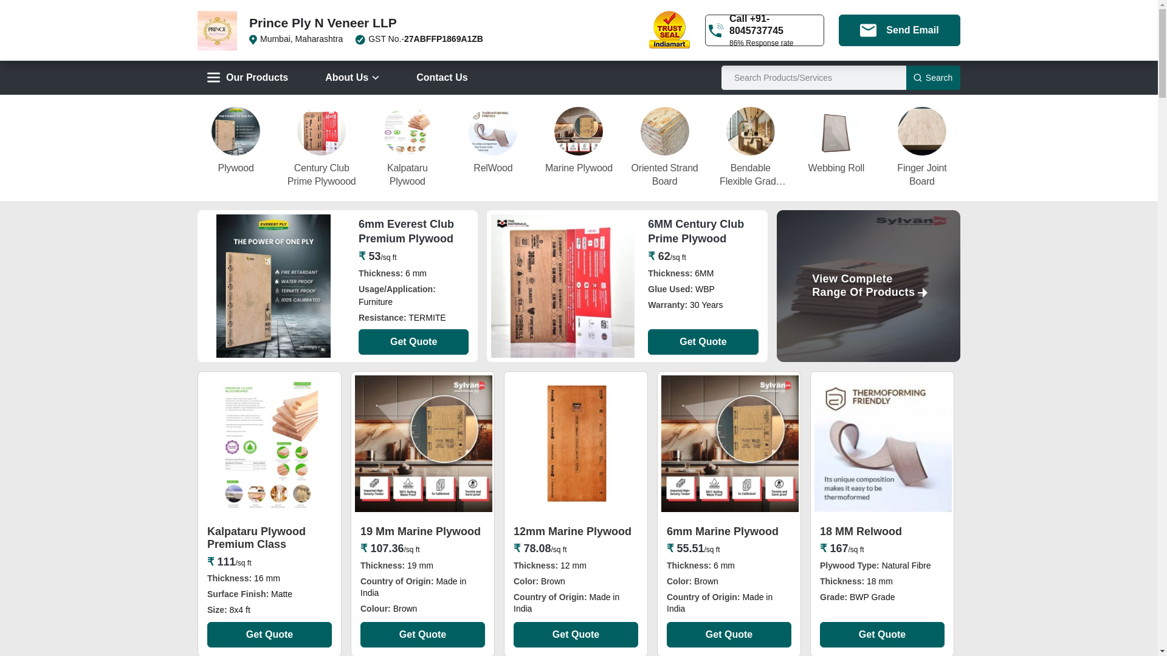Viewport: 1167px width, 656px height.
Task: Open the Oriented Strand Board category
Action: pyautogui.click(x=664, y=131)
